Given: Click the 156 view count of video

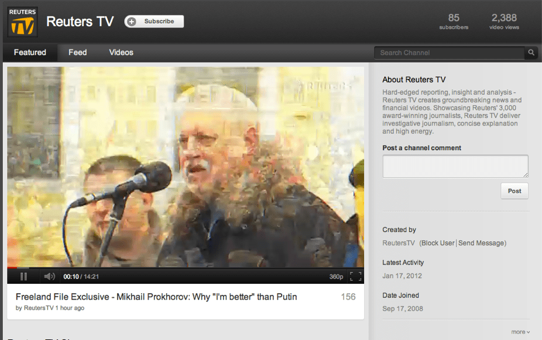Looking at the screenshot, I should click(348, 297).
